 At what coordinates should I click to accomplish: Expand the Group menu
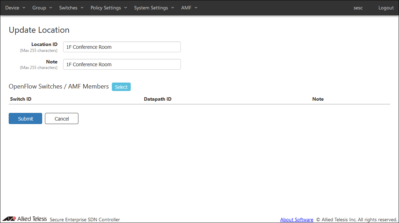click(x=42, y=8)
